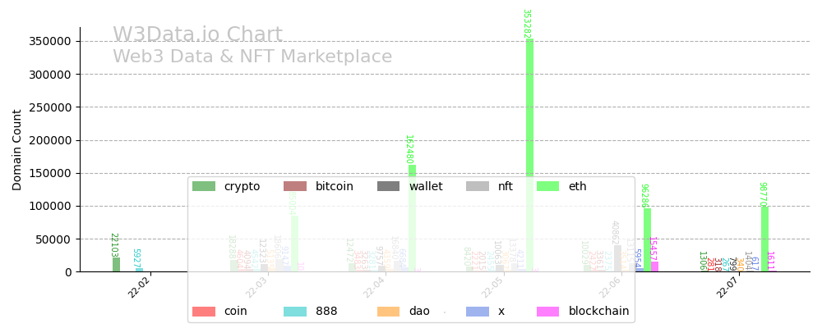The height and width of the screenshot is (328, 822).
Task: Click the 22-07 x-axis tick label
Action: point(727,288)
